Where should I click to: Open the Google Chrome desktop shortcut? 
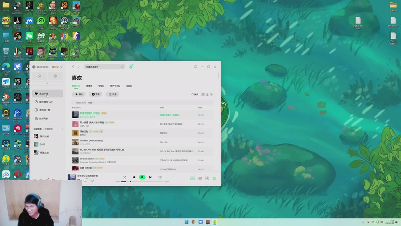point(65,36)
